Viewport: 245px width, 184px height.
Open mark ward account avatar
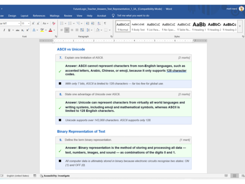point(242,9)
